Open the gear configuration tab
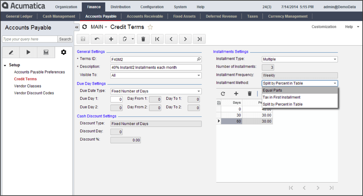This screenshot has height=196, width=363. click(64, 52)
